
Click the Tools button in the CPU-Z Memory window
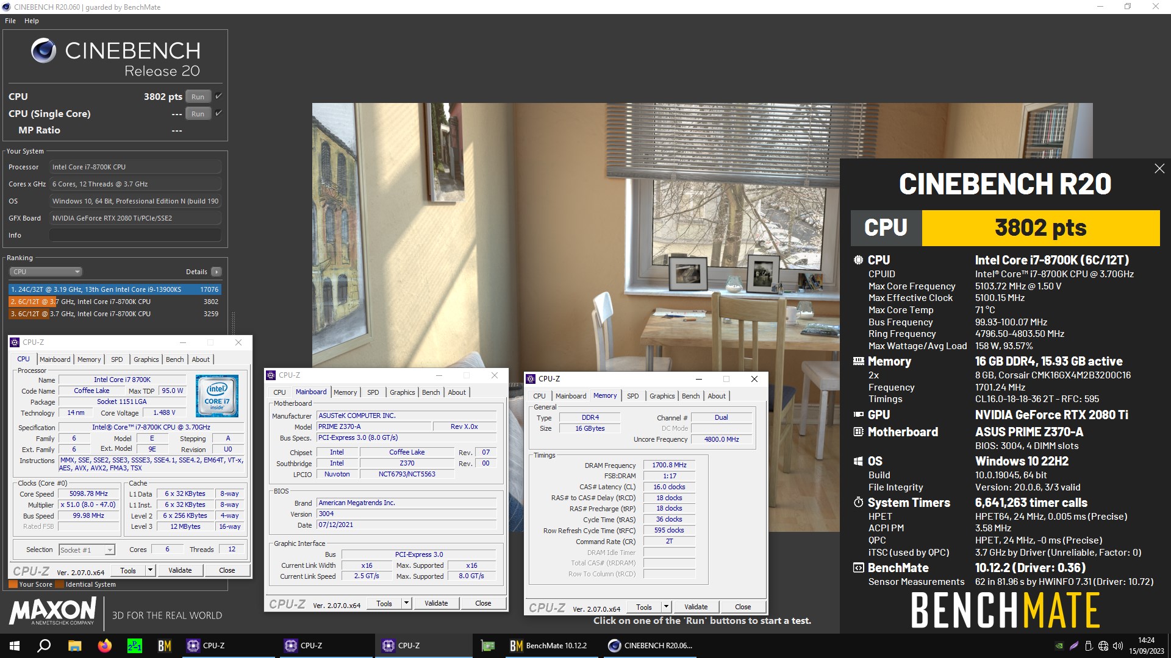(644, 607)
